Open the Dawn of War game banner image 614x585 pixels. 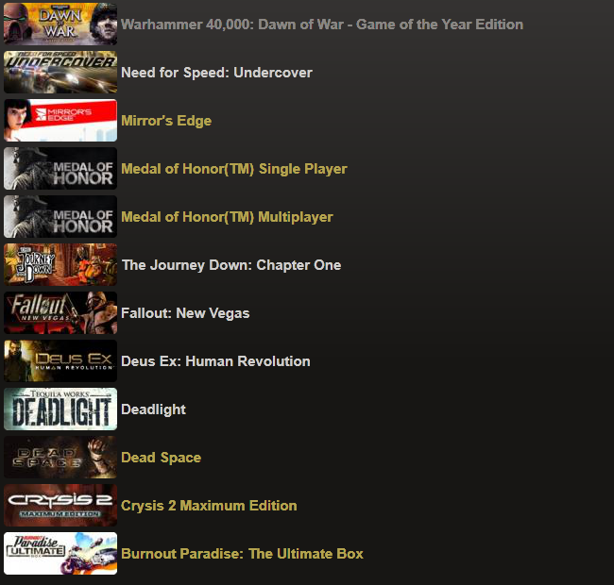60,24
